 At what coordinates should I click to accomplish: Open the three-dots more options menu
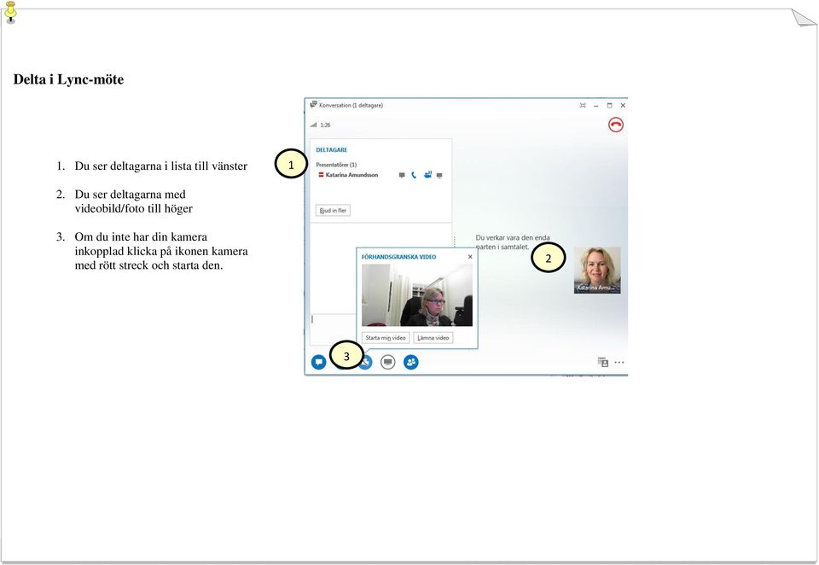click(x=619, y=362)
